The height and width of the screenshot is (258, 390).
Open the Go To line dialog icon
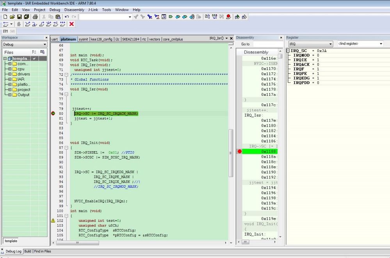click(164, 17)
